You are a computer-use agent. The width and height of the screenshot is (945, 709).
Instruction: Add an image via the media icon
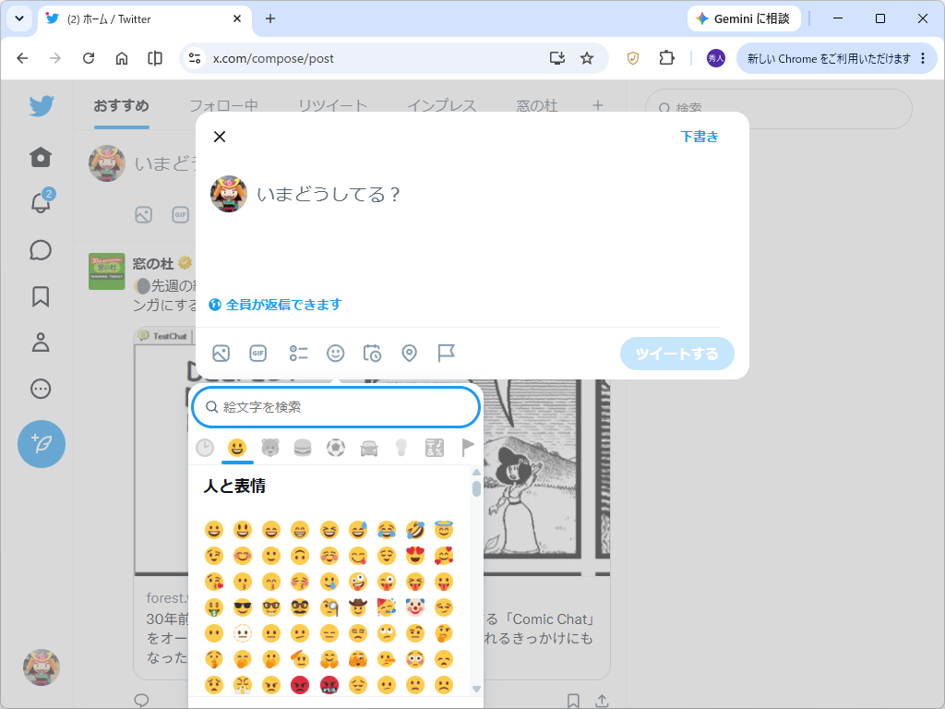pyautogui.click(x=221, y=354)
